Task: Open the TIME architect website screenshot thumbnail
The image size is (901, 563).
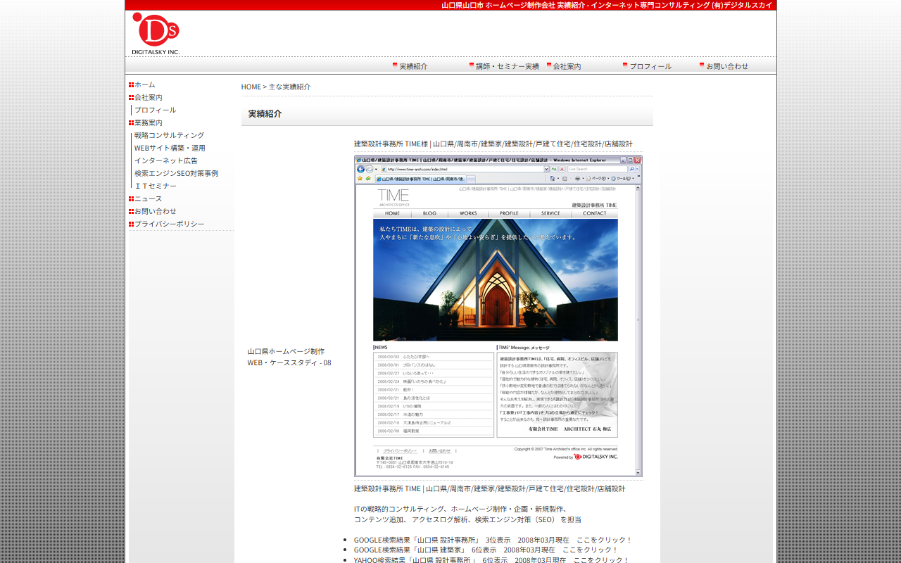Action: tap(498, 315)
